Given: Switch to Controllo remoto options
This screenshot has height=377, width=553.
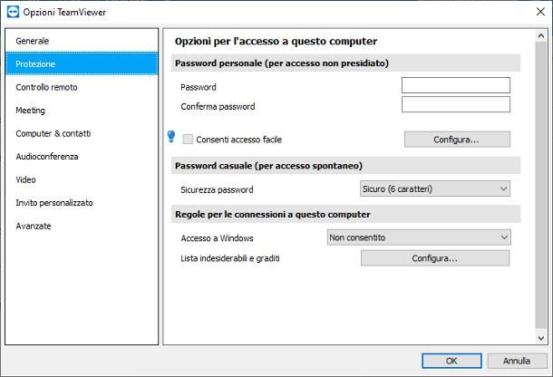Looking at the screenshot, I should pos(46,87).
